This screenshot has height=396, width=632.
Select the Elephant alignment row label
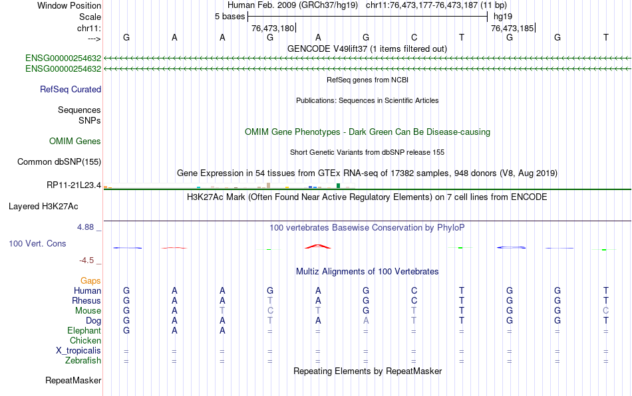84,330
